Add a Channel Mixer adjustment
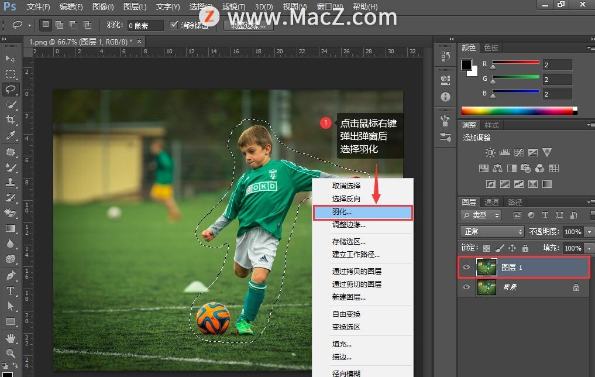Viewport: 595px width, 377px height. point(539,168)
